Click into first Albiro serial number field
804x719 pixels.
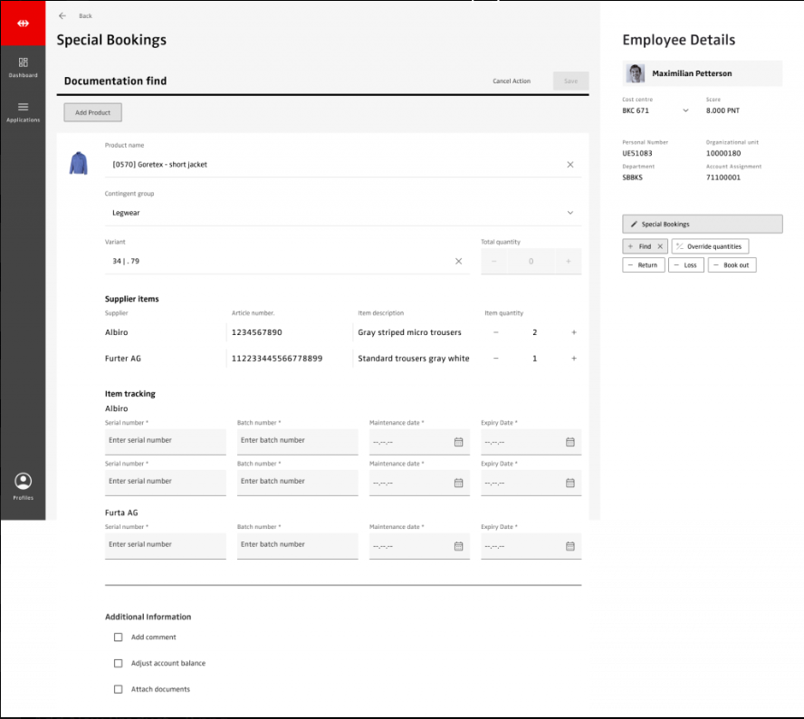(x=165, y=441)
